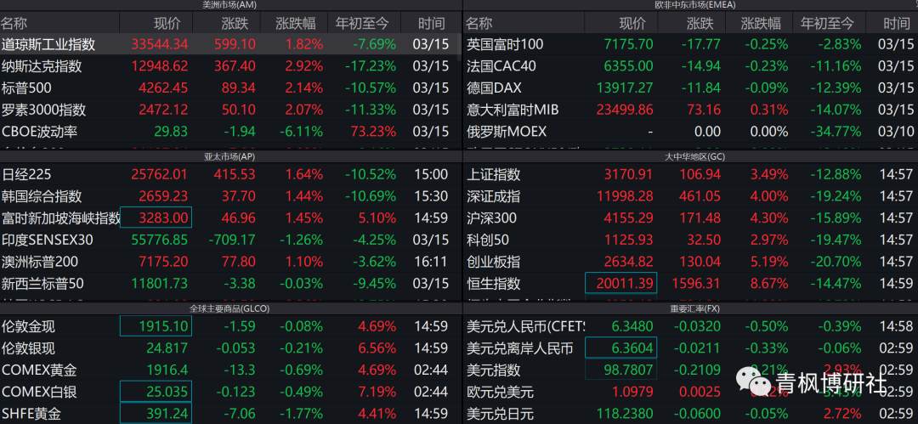Open the 纳斯达克指数 entry

point(42,66)
